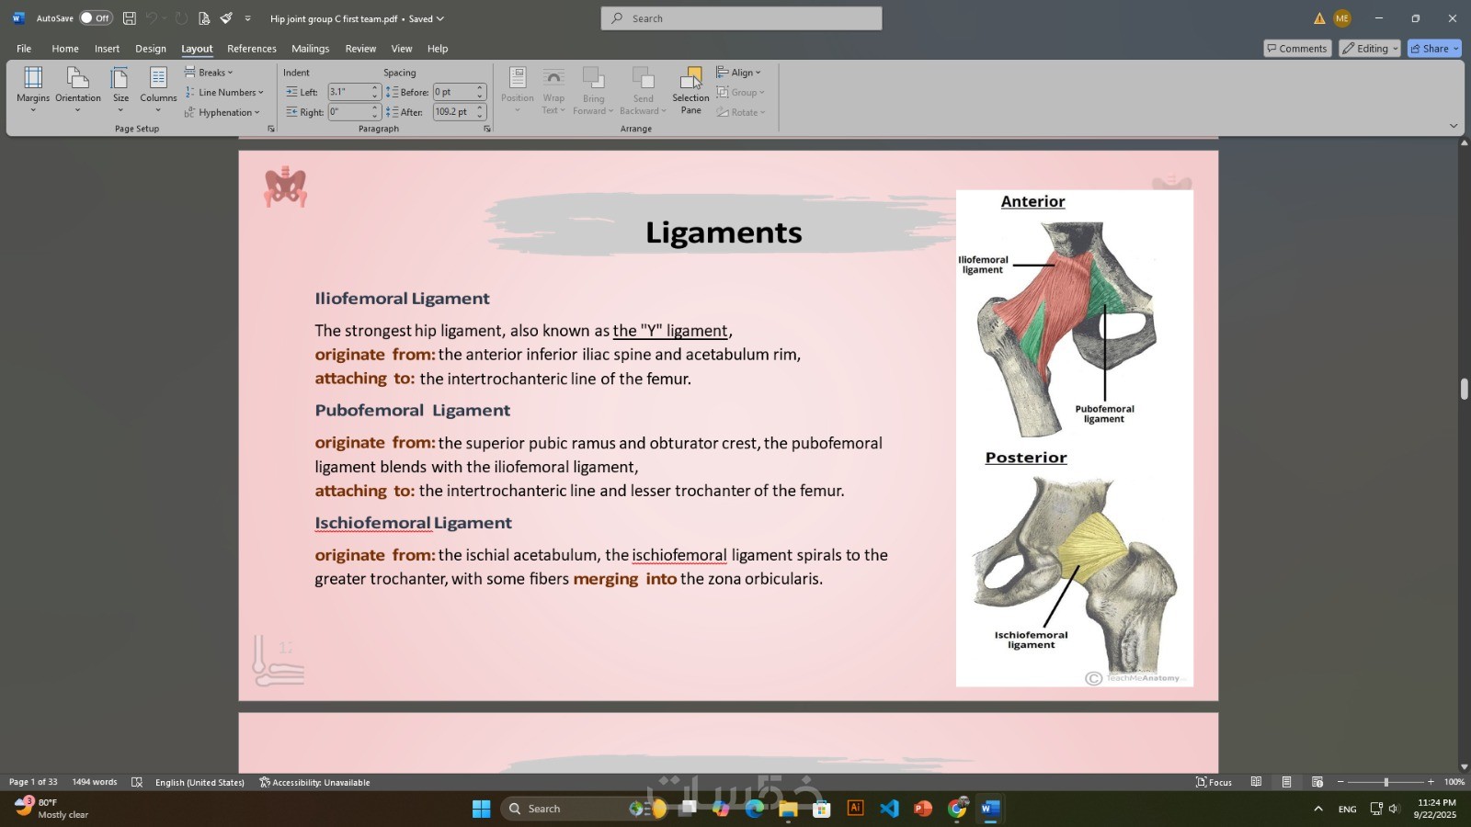Switch to the Read Mode view button

tap(1256, 782)
